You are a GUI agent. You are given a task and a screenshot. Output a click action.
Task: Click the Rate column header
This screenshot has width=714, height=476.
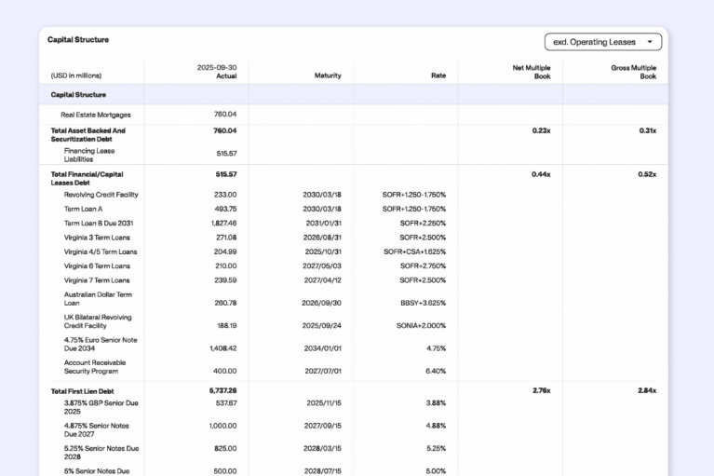[x=438, y=75]
